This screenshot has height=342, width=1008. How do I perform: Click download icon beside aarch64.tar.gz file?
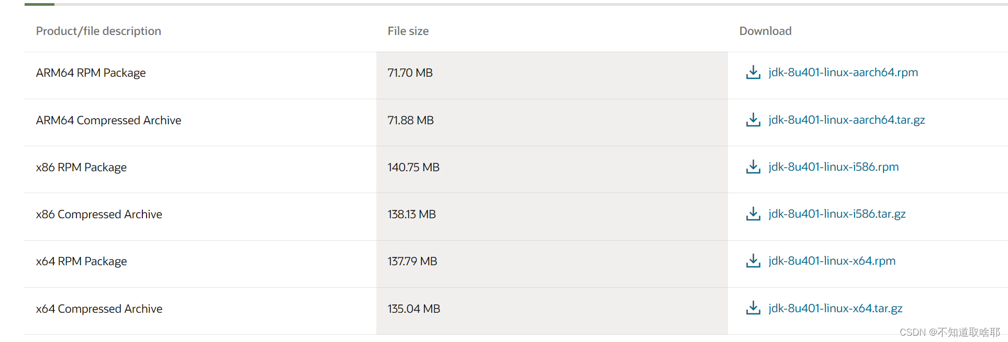pyautogui.click(x=753, y=120)
